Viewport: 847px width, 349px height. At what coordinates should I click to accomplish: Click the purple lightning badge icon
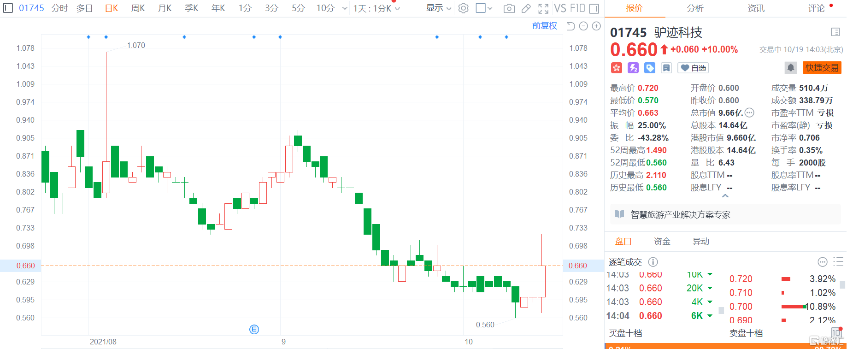[633, 68]
